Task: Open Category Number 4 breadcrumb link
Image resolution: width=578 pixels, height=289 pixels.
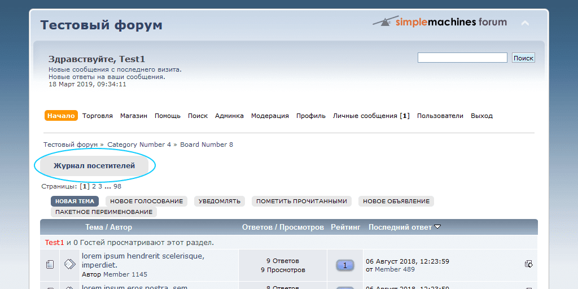Action: pyautogui.click(x=139, y=144)
